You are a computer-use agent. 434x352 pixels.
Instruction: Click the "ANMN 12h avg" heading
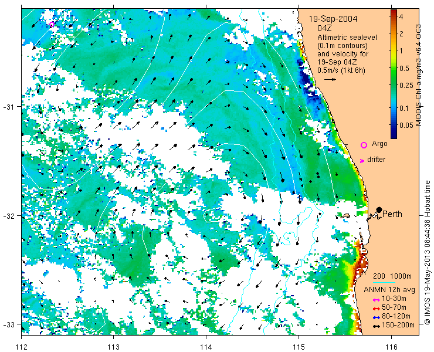coord(389,290)
